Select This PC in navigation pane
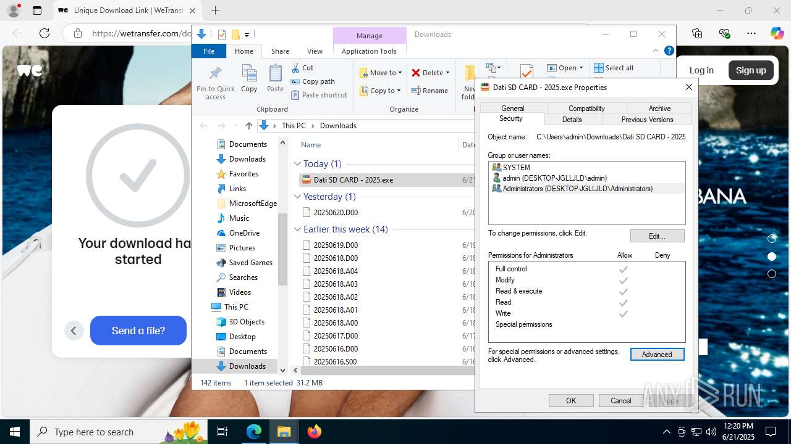The image size is (791, 444). pyautogui.click(x=236, y=307)
